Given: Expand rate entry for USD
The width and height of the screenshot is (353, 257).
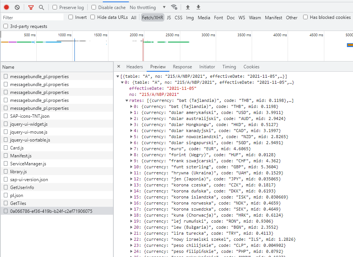Looking at the screenshot, I should (x=131, y=112).
